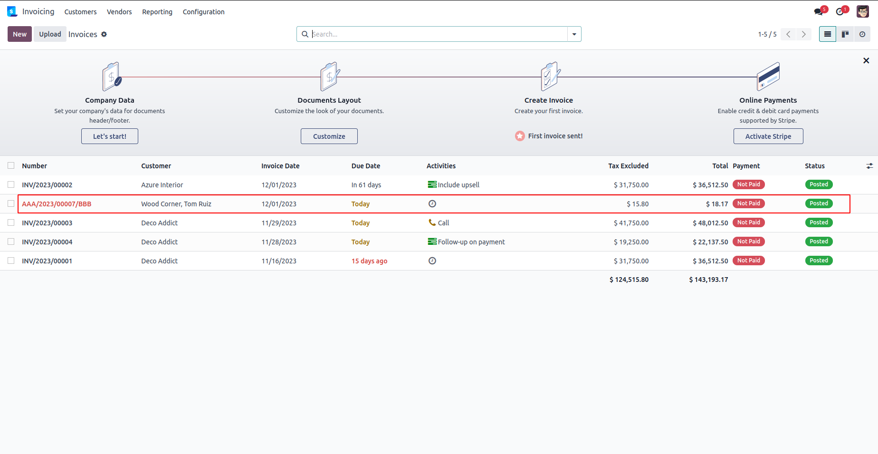878x454 pixels.
Task: Click the New invoice button
Action: tap(19, 34)
